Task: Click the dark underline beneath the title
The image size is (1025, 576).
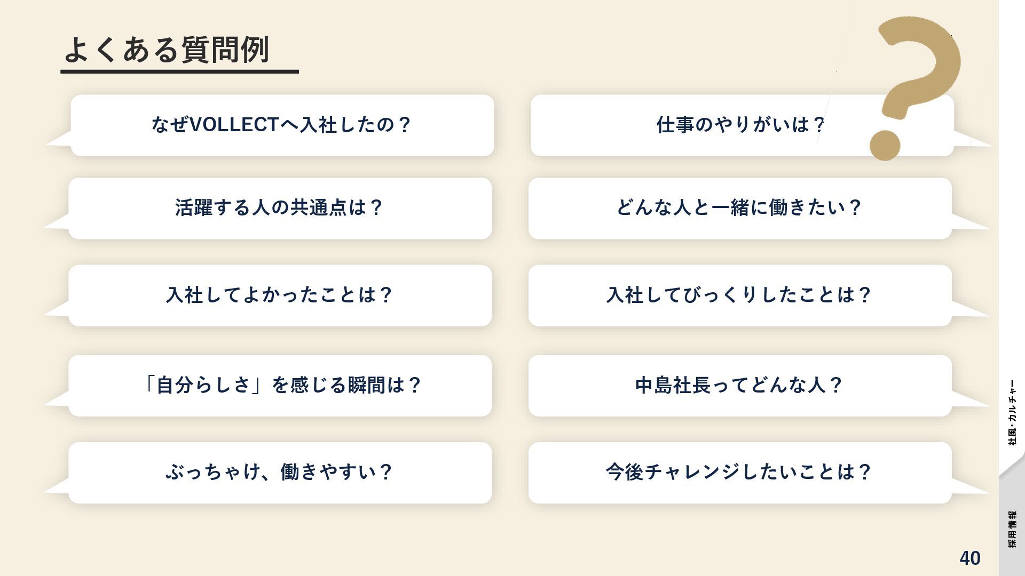Action: (x=179, y=71)
